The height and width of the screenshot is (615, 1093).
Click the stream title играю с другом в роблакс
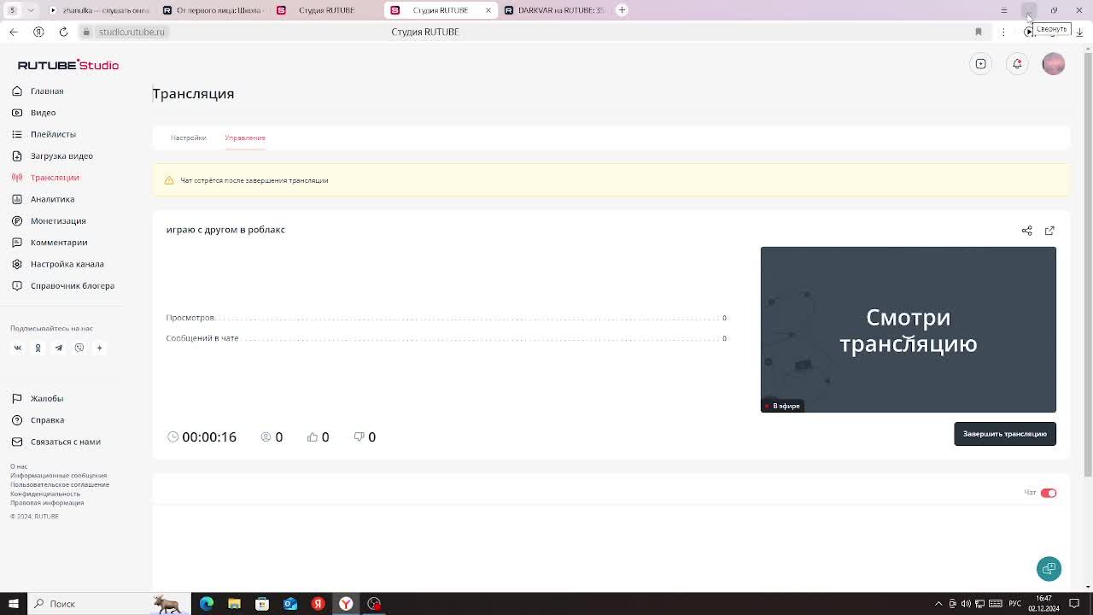click(225, 230)
